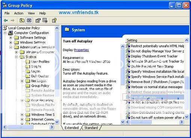Click policy icon beside Enable Persistent Time Stamp
The width and height of the screenshot is (191, 138).
(128, 66)
